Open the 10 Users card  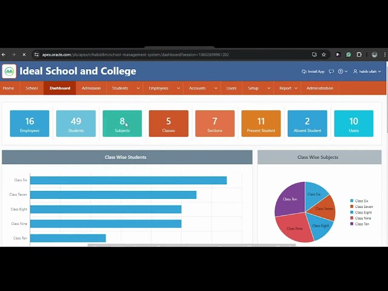pyautogui.click(x=353, y=124)
